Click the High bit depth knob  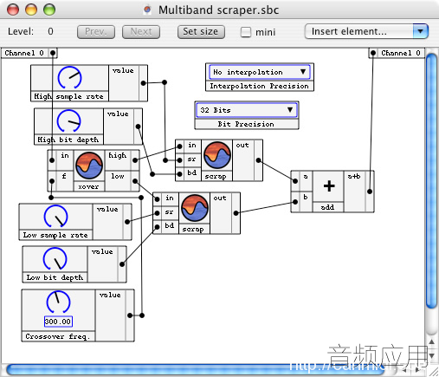[69, 120]
